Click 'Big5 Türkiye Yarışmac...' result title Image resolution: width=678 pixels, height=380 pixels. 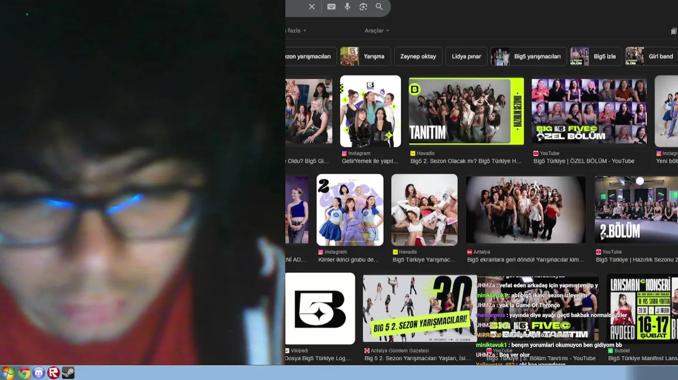point(424,260)
